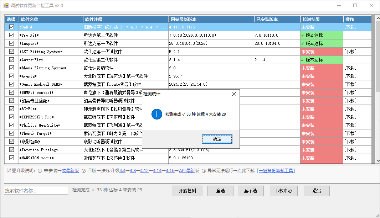
Task: Open the 装最新版 link
Action: [x=70, y=171]
